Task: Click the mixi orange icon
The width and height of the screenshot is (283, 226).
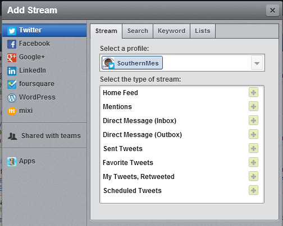Action: click(12, 111)
